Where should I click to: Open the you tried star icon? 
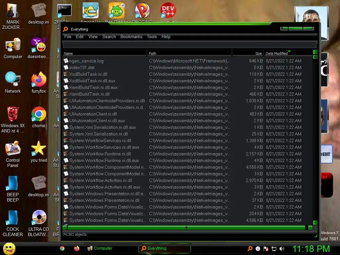click(x=39, y=151)
